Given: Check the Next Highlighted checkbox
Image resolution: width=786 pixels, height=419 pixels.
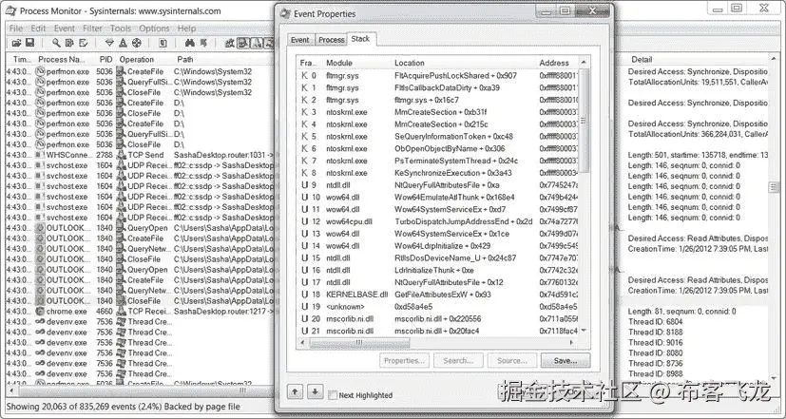Looking at the screenshot, I should 333,395.
